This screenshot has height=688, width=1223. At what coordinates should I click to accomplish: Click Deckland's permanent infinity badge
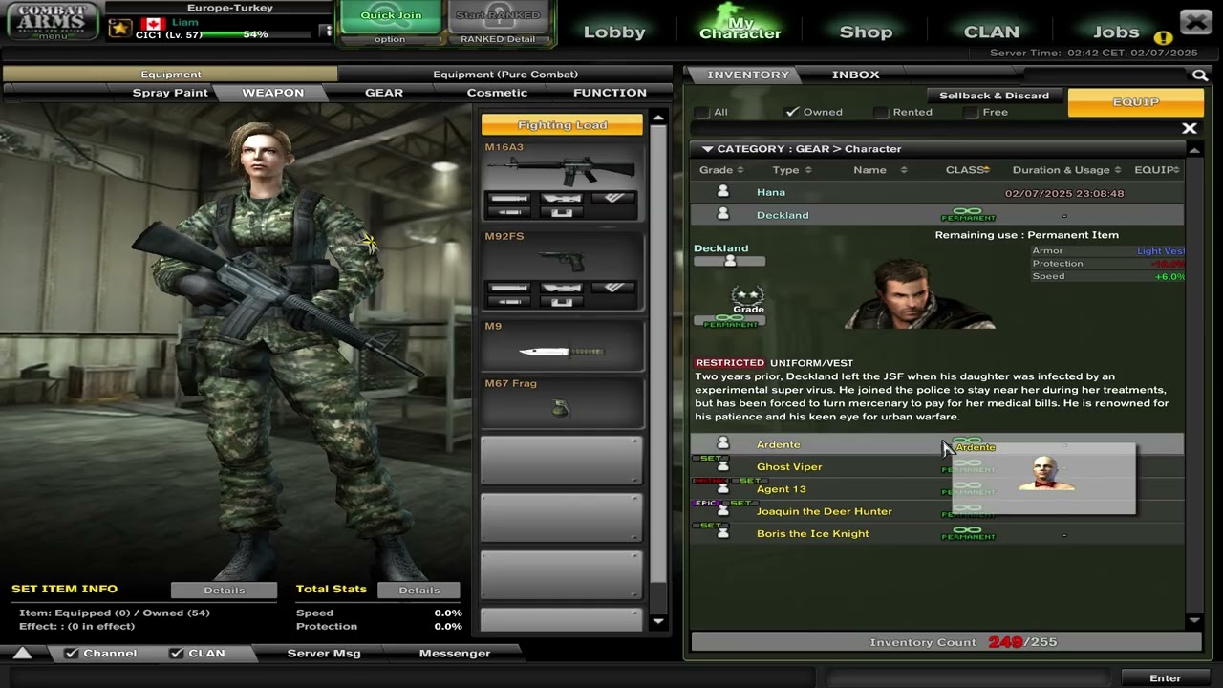point(968,214)
